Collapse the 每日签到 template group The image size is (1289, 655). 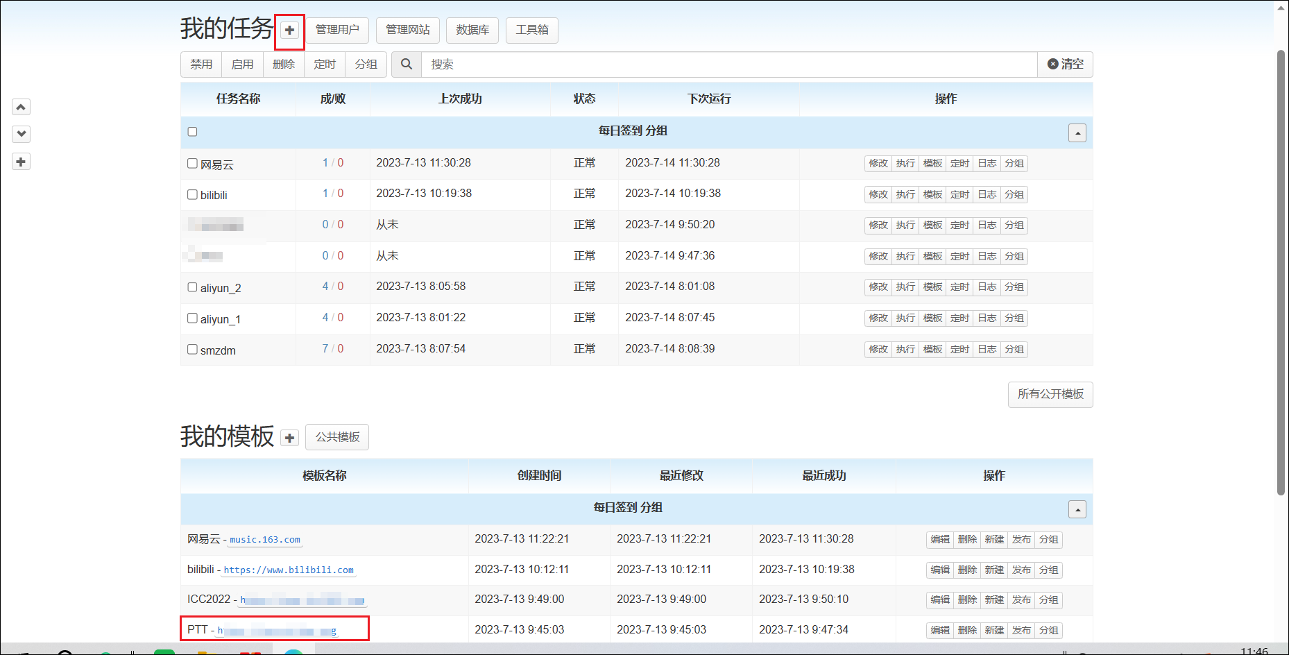click(x=1077, y=510)
